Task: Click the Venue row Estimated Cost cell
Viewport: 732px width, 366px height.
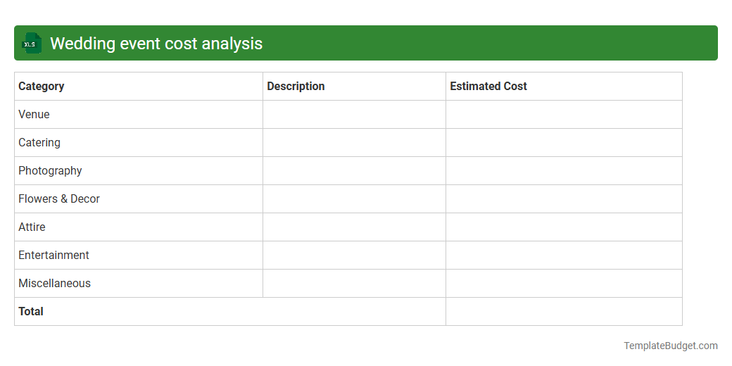Action: point(564,114)
